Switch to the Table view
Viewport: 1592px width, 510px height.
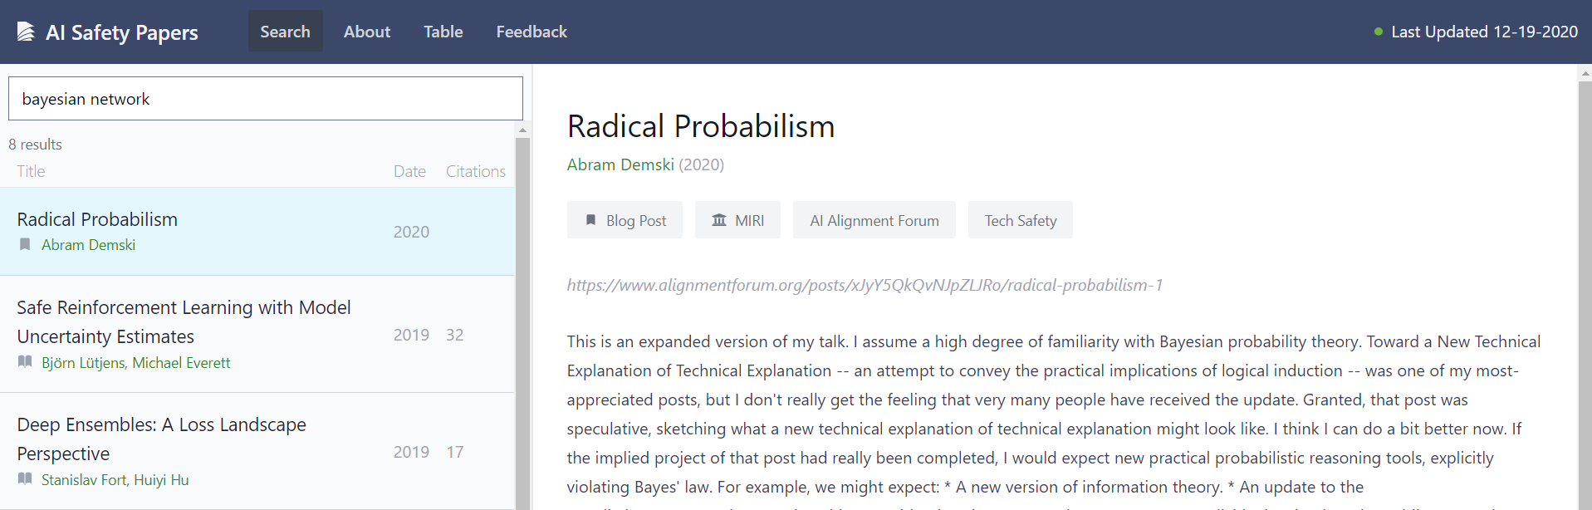point(443,32)
